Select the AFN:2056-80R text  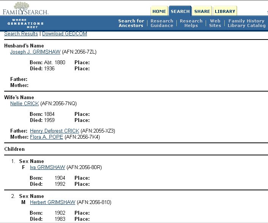84,167
